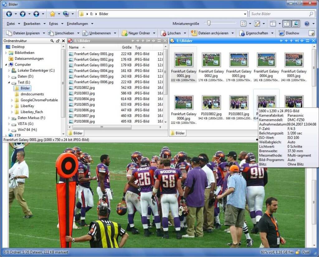Click the help question mark icon
Viewport: 319px width, 257px height.
pyautogui.click(x=307, y=24)
